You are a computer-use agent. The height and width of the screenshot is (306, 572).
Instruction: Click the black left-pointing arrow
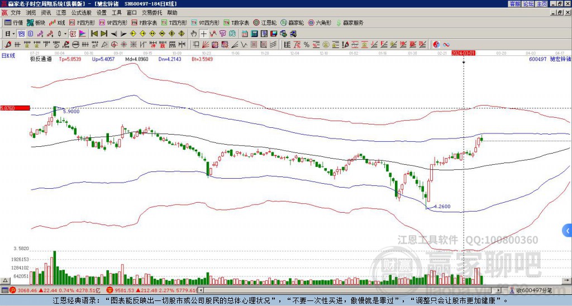(114, 34)
